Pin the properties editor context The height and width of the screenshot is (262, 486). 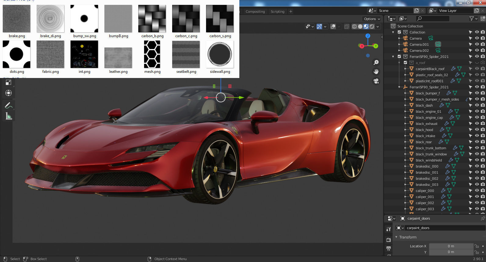click(483, 218)
